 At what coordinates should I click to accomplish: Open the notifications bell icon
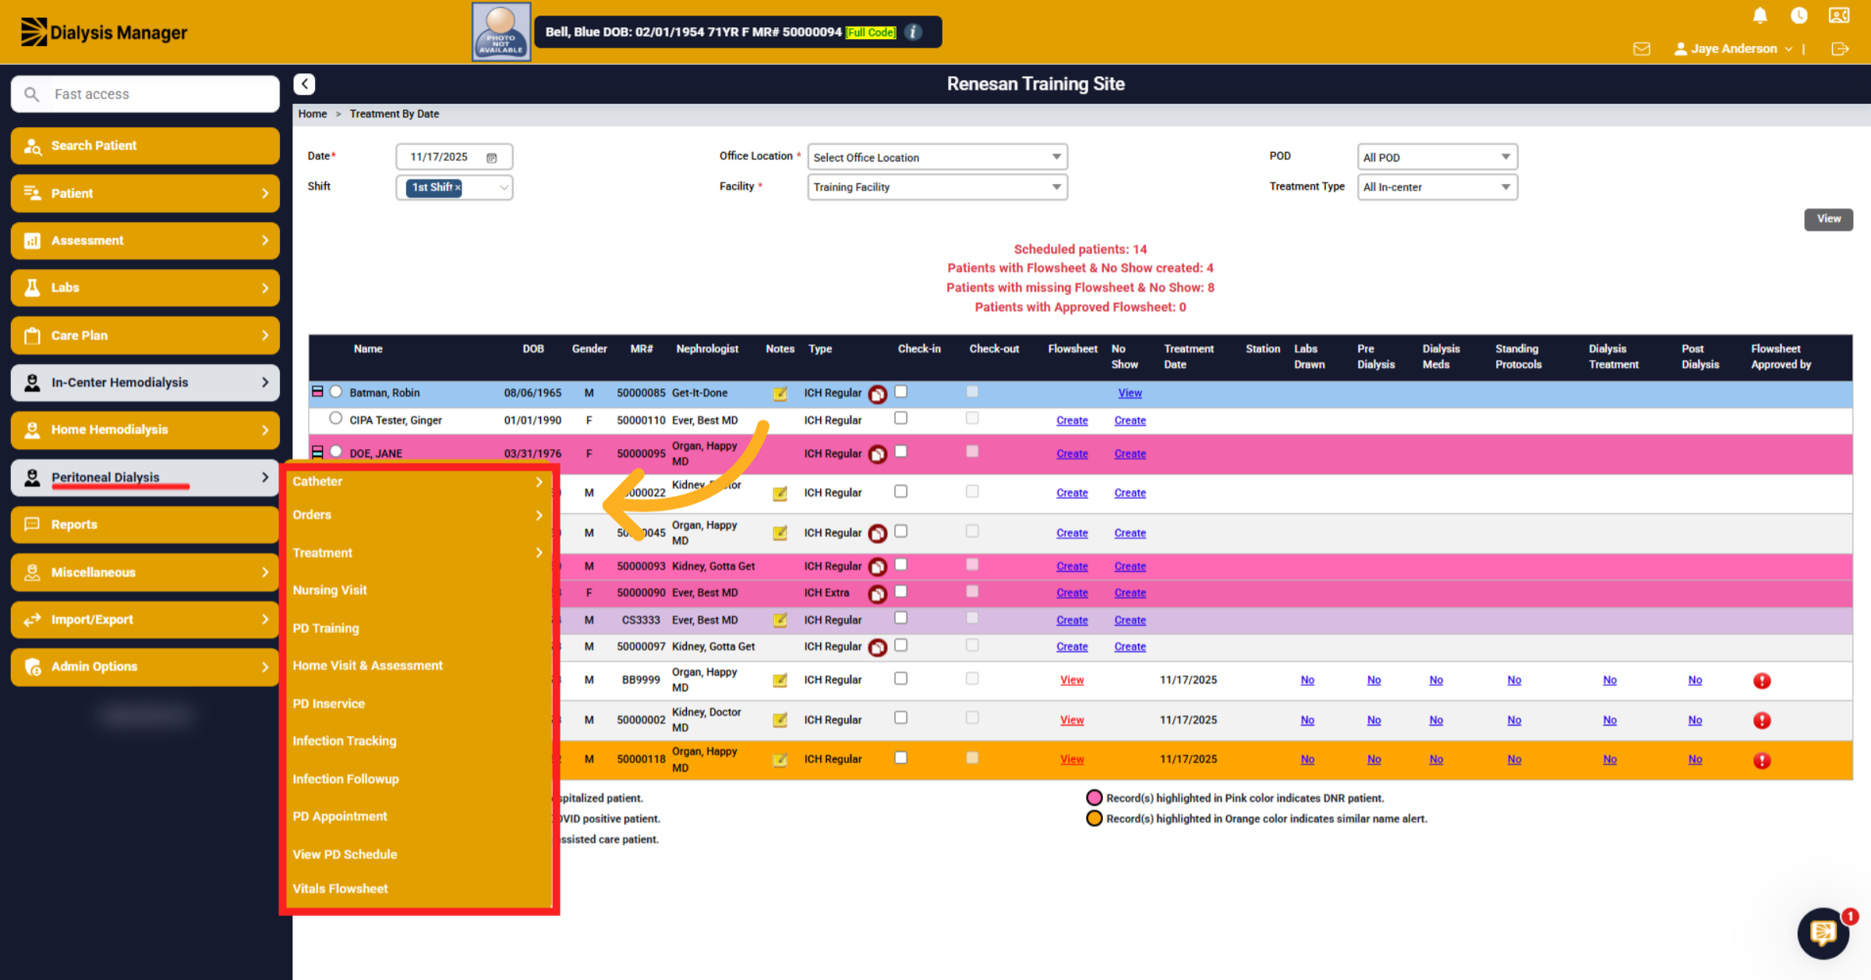[x=1760, y=16]
